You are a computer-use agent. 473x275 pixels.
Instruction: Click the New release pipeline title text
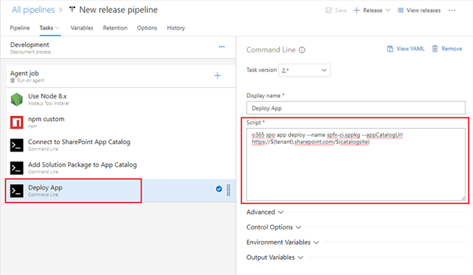[x=118, y=10]
